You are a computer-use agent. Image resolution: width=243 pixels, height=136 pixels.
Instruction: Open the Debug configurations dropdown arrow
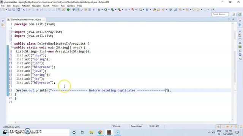pyautogui.click(x=102, y=9)
